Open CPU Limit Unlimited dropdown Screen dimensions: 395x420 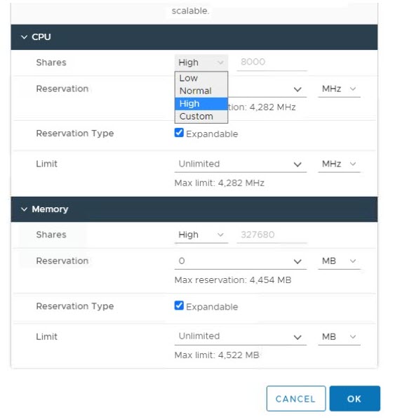pyautogui.click(x=241, y=164)
